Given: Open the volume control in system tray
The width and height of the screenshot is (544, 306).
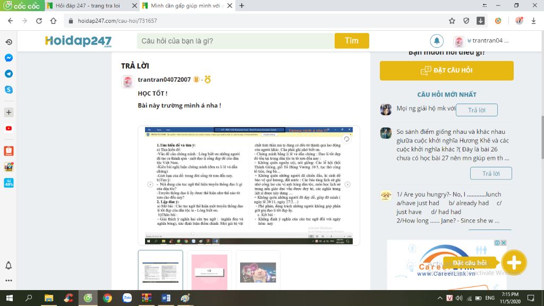Looking at the screenshot, I should click(x=458, y=298).
